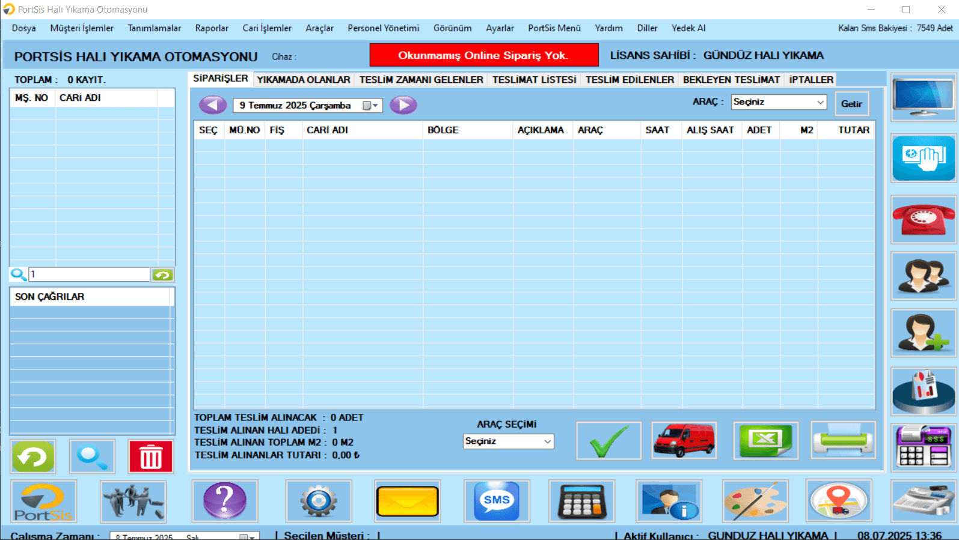Open the yellow envelope mail icon
959x540 pixels.
[x=407, y=500]
